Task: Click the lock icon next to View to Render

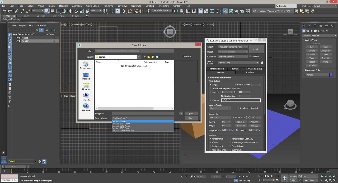Action: point(262,63)
